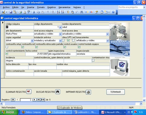The image size is (146, 115).
Task: Click the toolbar new record icon
Action: (87, 12)
